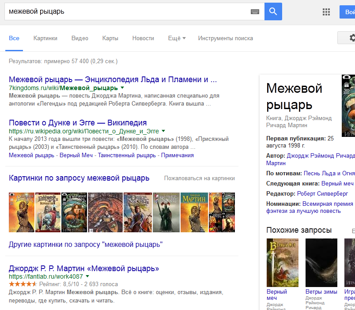Switch to the 'Новости' tab
The height and width of the screenshot is (310, 355).
click(143, 38)
